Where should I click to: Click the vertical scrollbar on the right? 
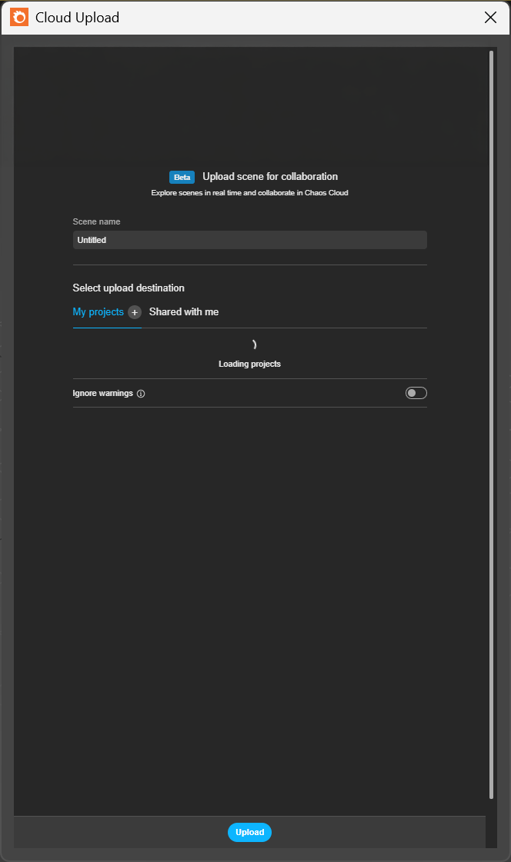coord(491,424)
